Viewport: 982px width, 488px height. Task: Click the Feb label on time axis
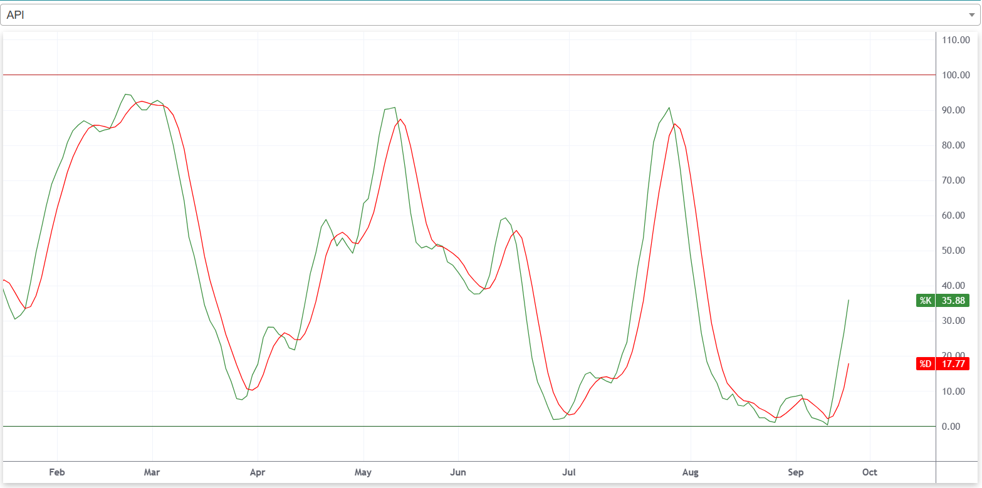[57, 472]
